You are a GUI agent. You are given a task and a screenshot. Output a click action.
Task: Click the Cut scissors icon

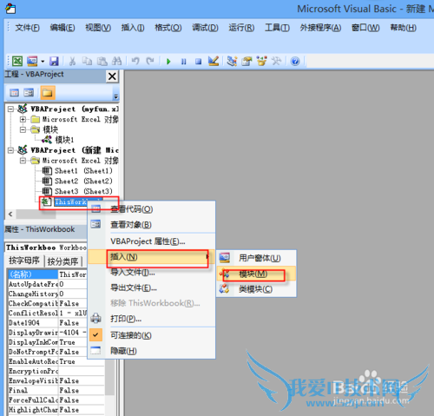pos(72,62)
